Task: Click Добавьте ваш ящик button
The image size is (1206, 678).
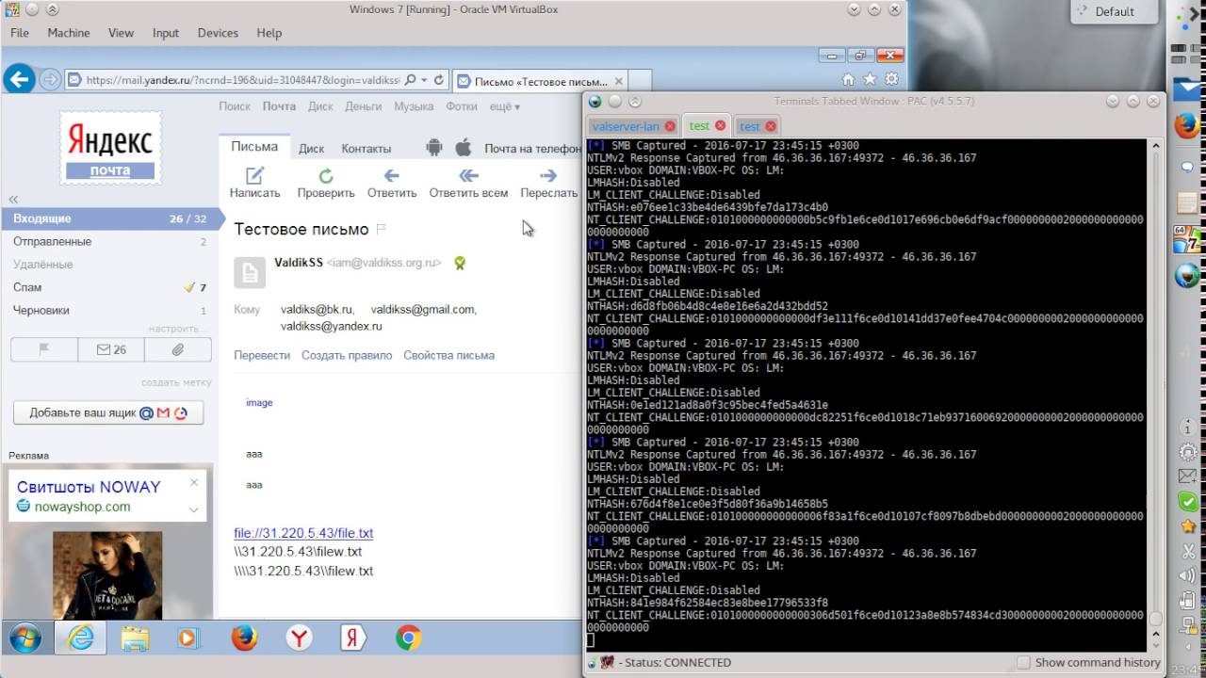Action: click(108, 412)
